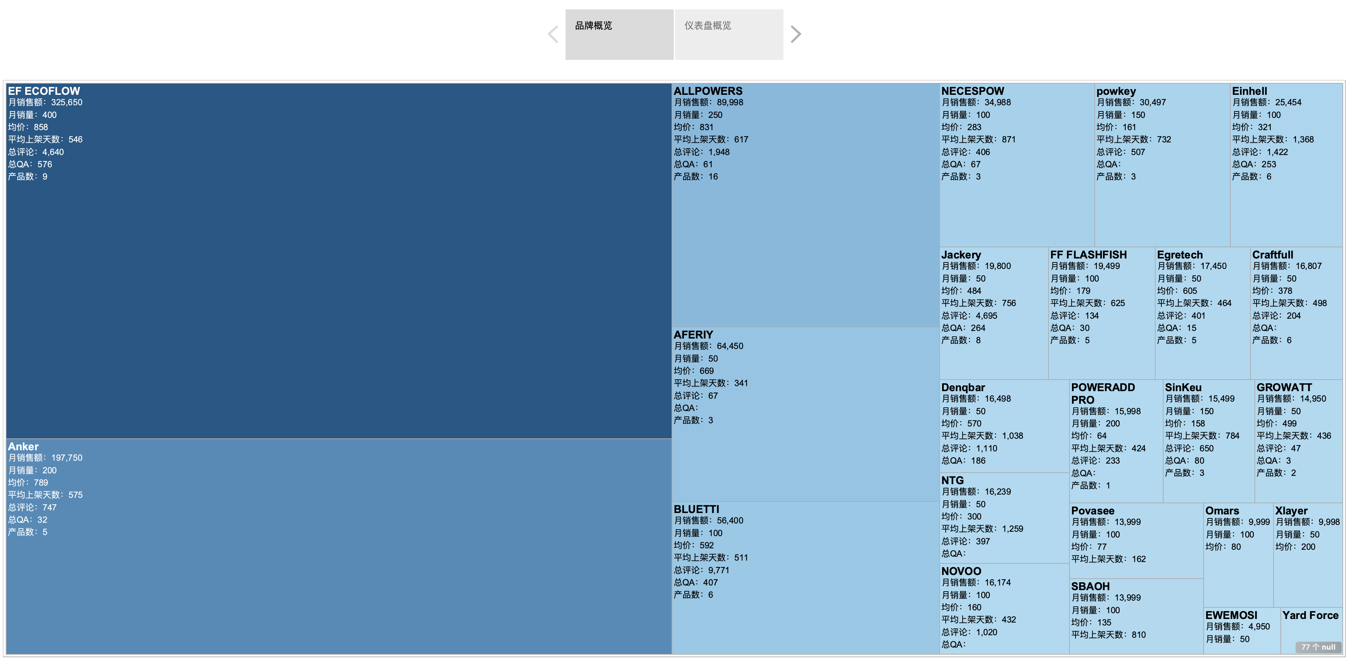Click the GROWATT brand name
1354x659 pixels.
(x=1284, y=387)
